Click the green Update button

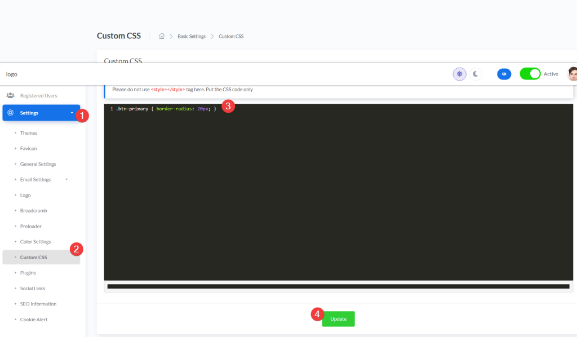pyautogui.click(x=338, y=319)
